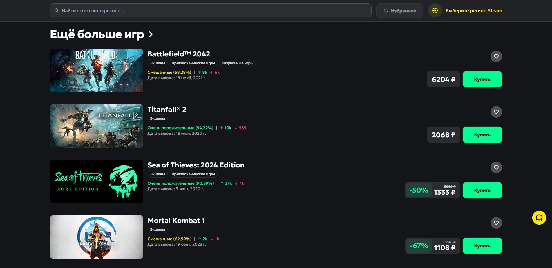Click the magnifier search icon
552x268 pixels.
point(57,11)
